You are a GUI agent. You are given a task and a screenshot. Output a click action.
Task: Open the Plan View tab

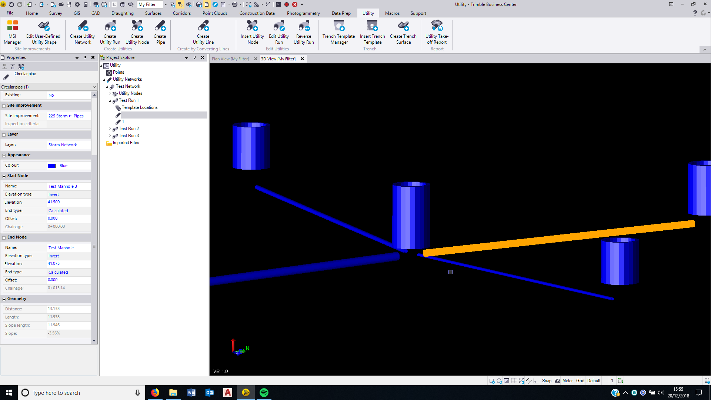[230, 59]
